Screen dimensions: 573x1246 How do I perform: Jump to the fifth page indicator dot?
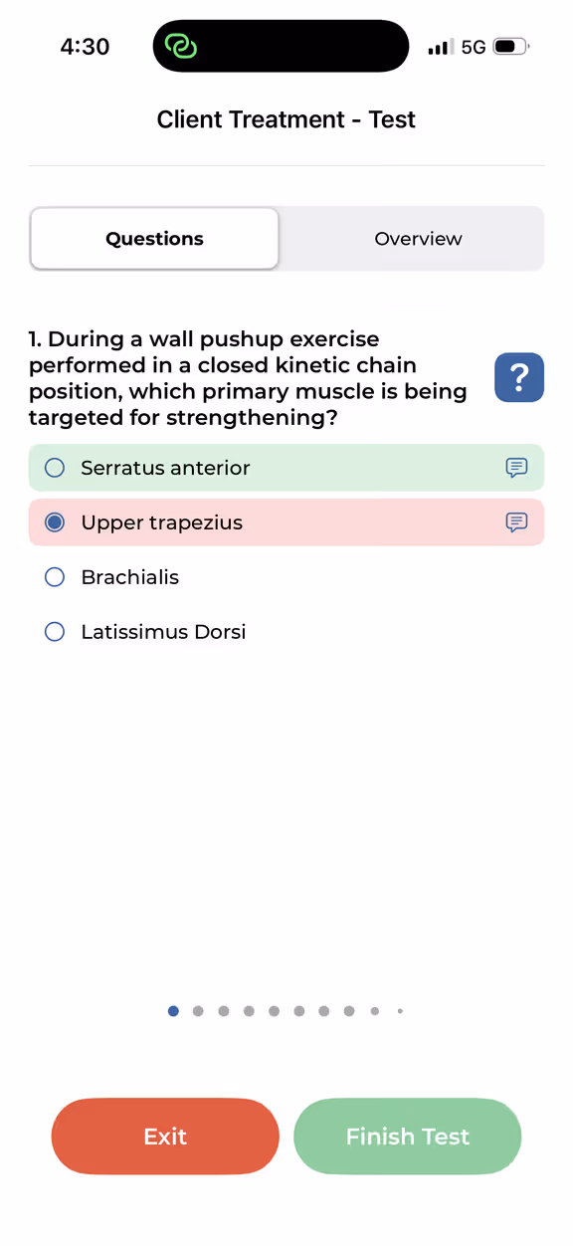274,1011
